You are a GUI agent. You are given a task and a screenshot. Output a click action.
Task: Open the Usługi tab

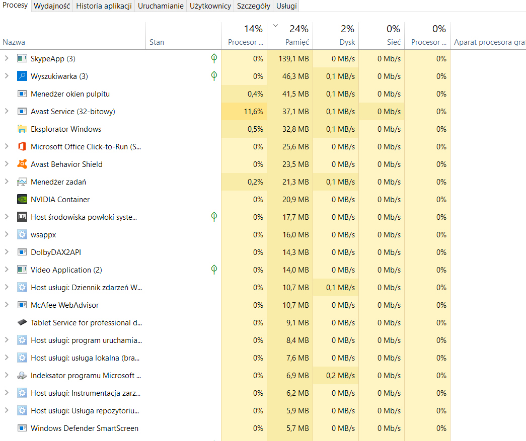click(x=286, y=6)
